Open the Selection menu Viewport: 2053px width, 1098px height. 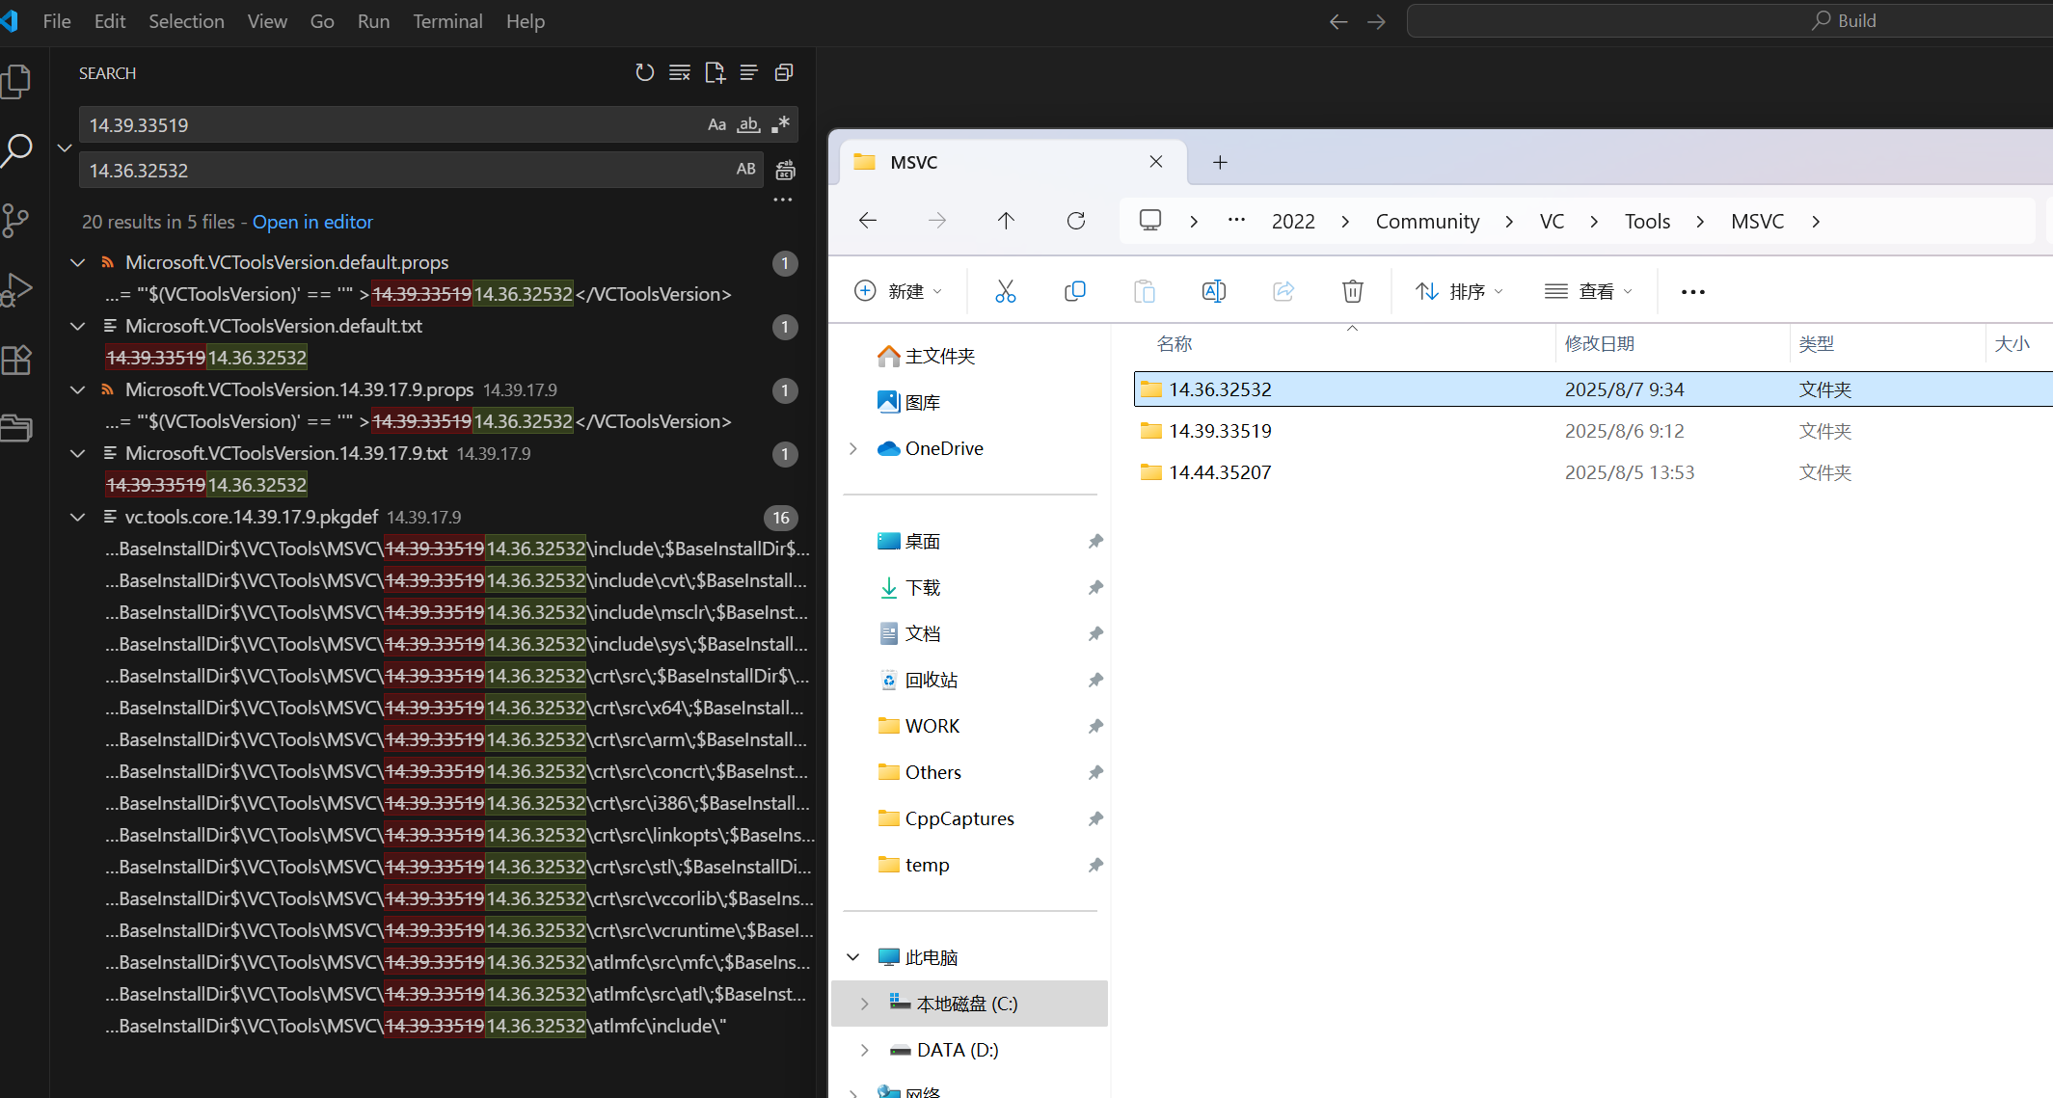coord(186,21)
